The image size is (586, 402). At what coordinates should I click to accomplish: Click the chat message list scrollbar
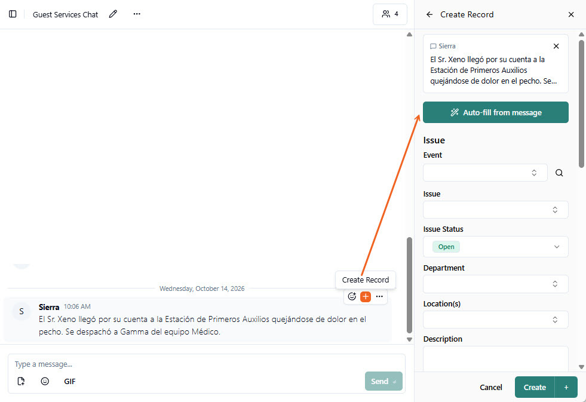click(x=410, y=285)
